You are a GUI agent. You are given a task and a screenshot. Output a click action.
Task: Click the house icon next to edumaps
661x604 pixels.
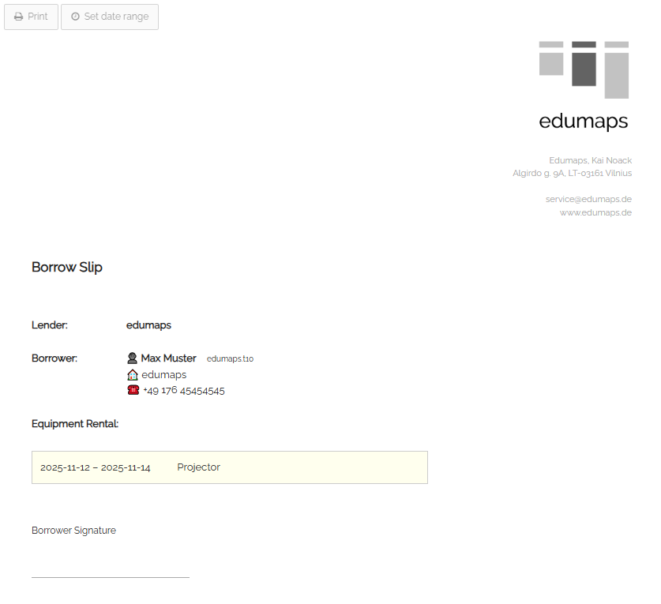coord(132,375)
